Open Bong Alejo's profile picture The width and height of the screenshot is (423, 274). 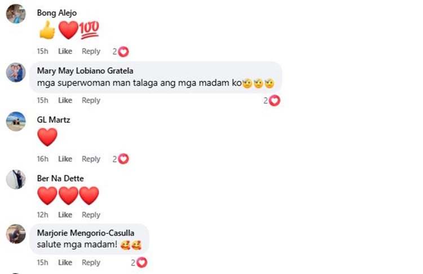point(16,14)
